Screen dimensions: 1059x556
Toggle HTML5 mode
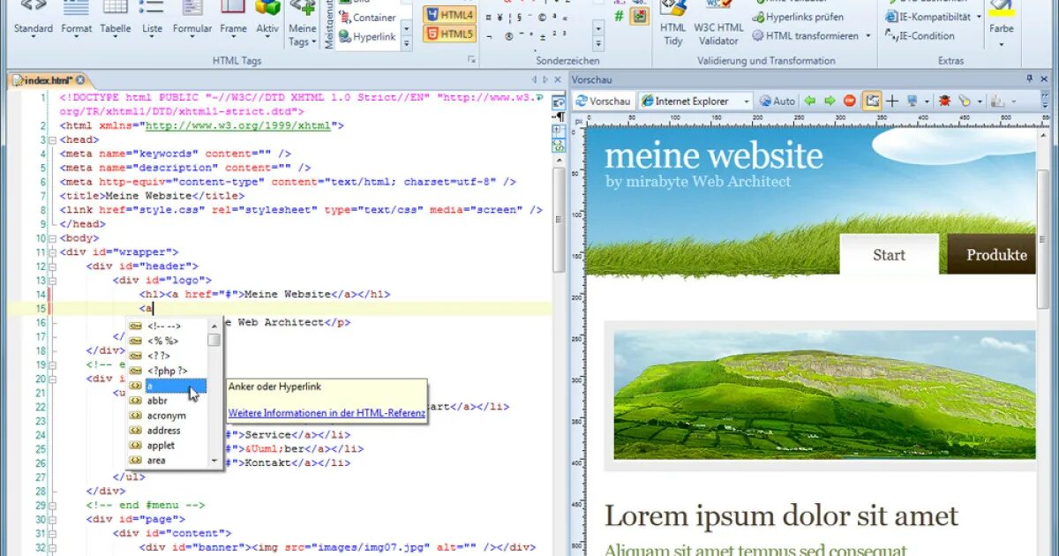point(449,34)
